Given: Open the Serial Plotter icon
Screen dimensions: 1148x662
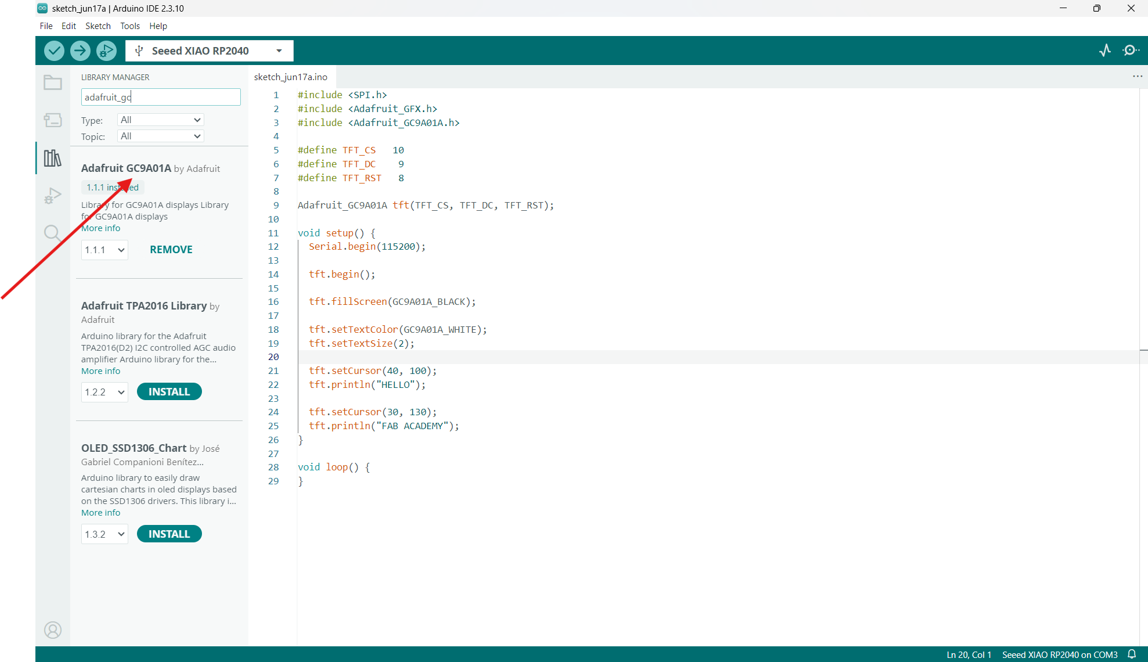Looking at the screenshot, I should (x=1105, y=51).
